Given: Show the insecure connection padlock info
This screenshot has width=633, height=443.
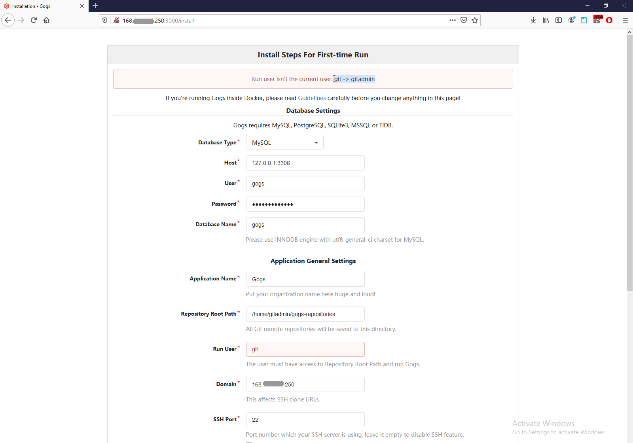Looking at the screenshot, I should 116,20.
